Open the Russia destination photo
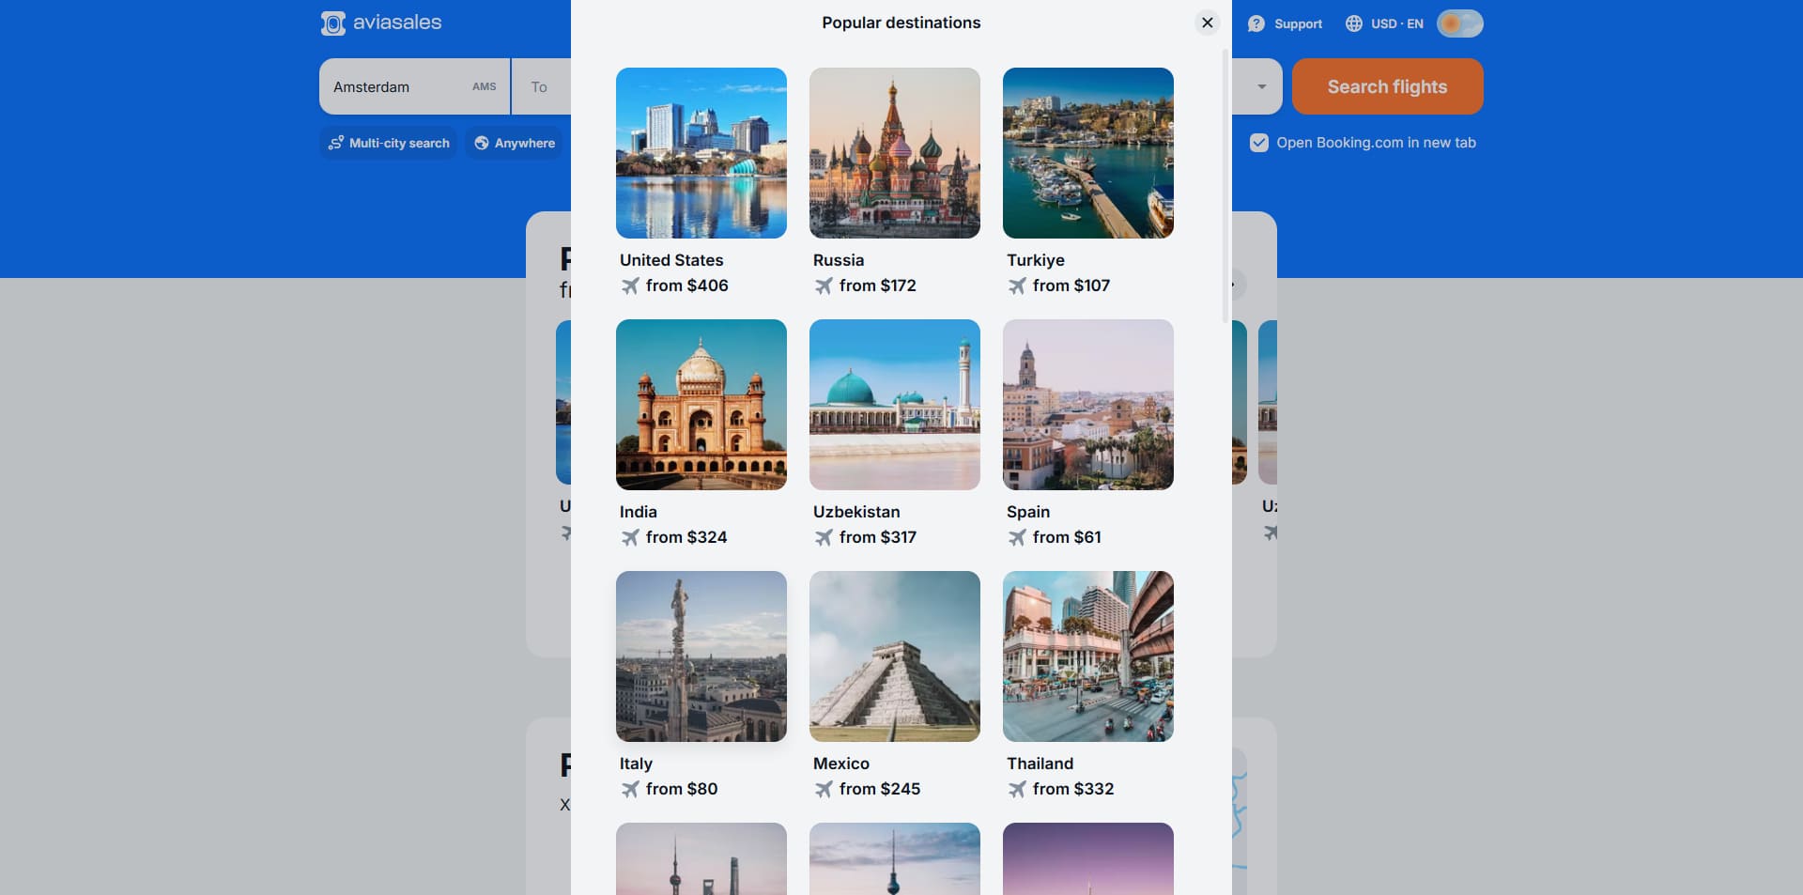1803x895 pixels. [895, 153]
